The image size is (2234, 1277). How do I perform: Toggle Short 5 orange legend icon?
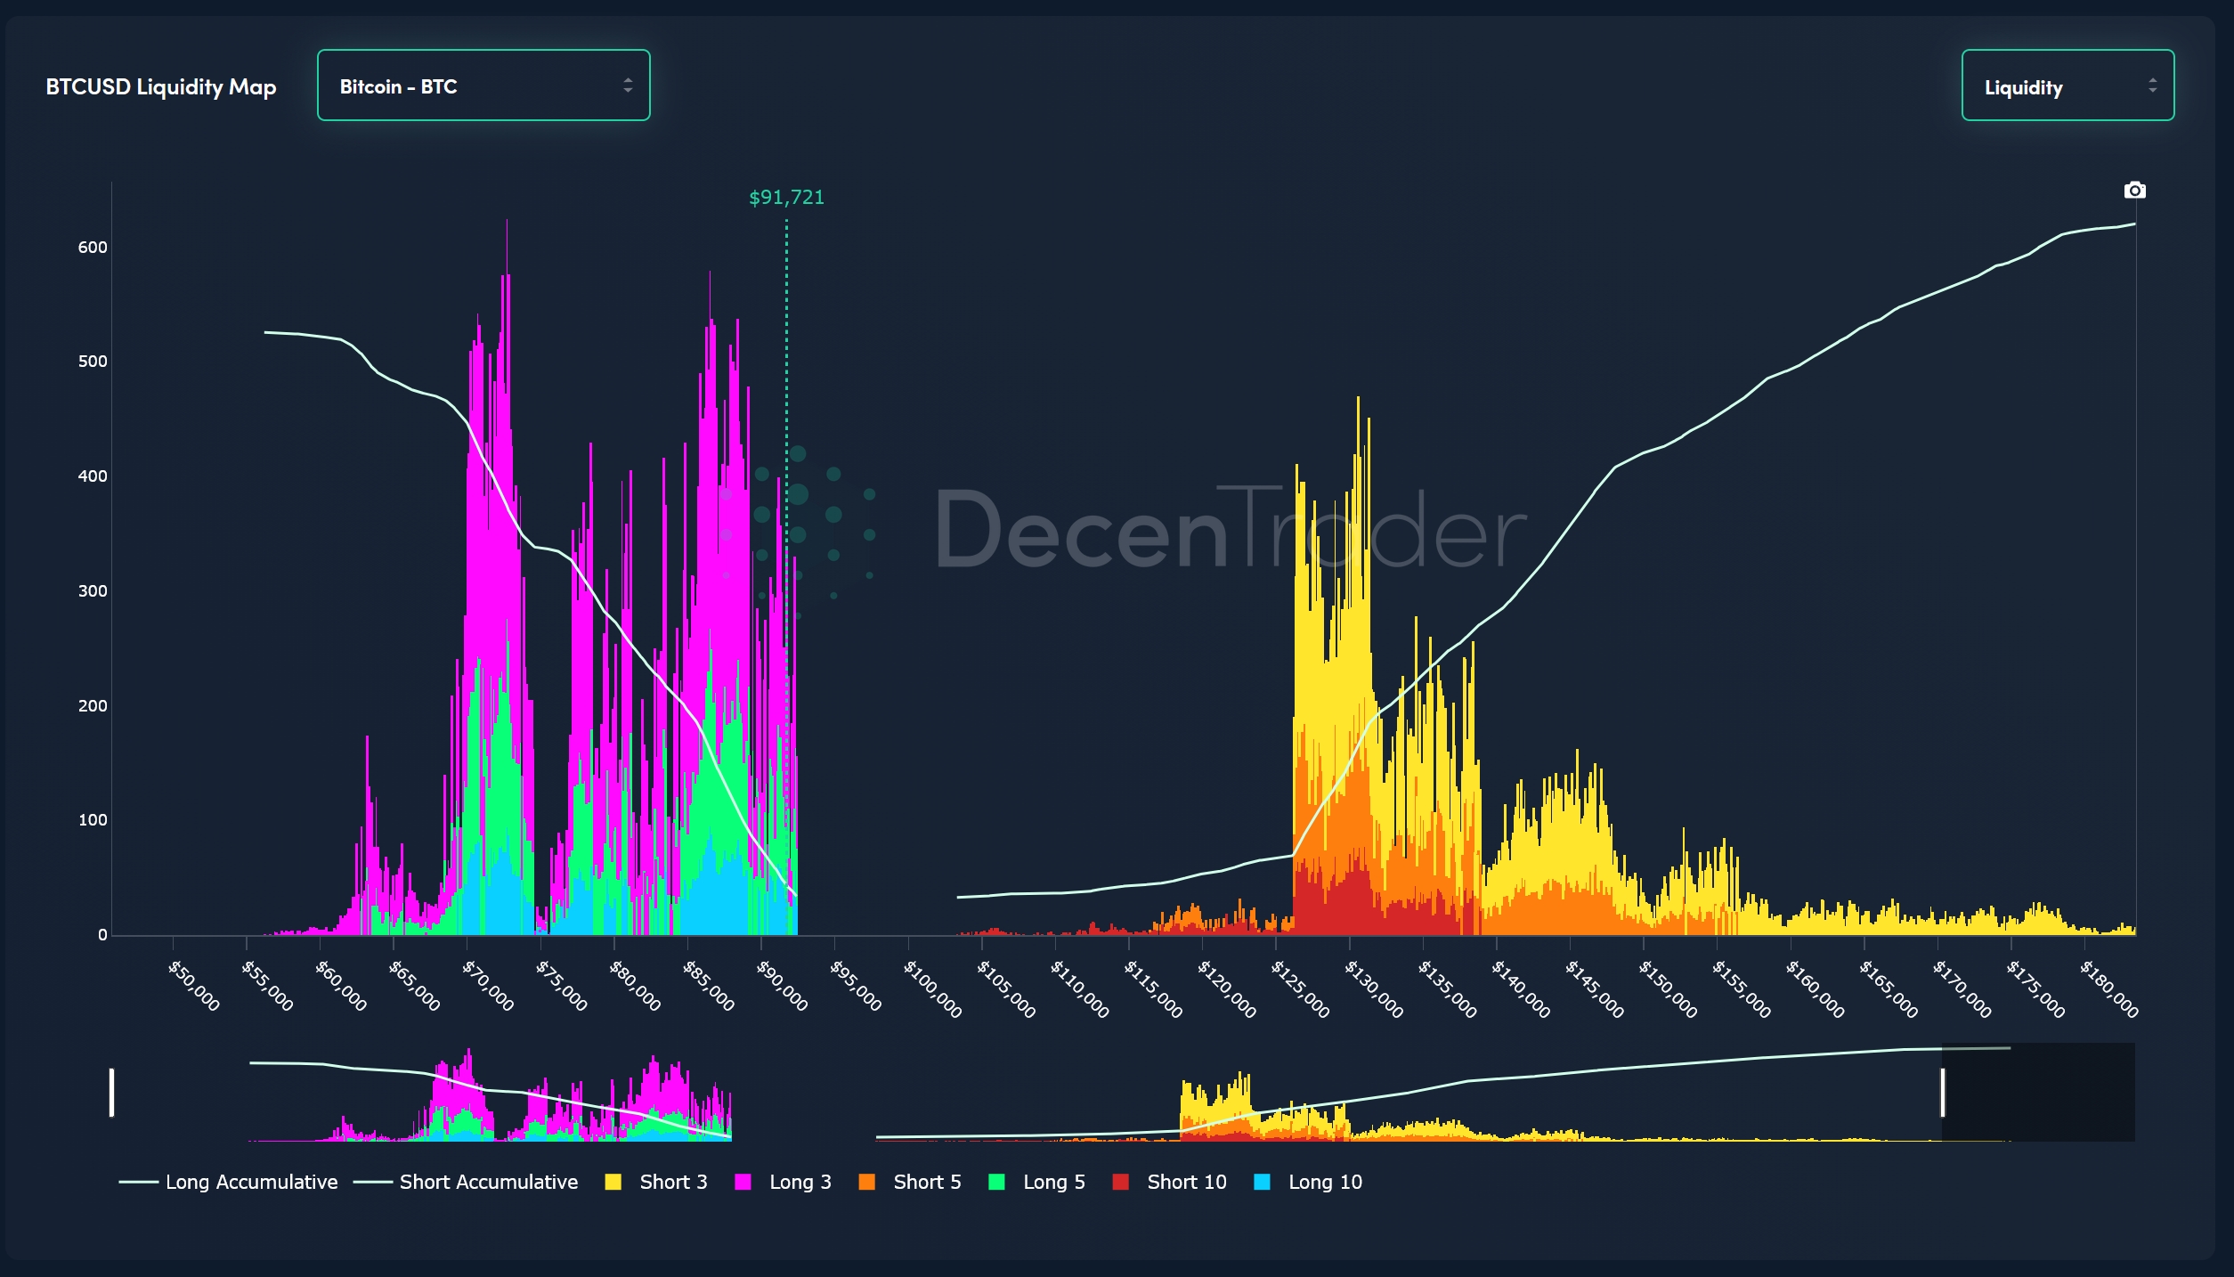coord(866,1182)
